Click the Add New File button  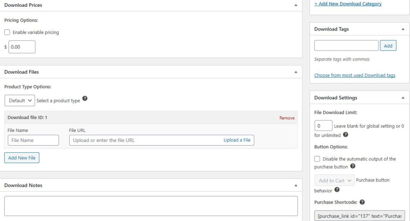(22, 158)
